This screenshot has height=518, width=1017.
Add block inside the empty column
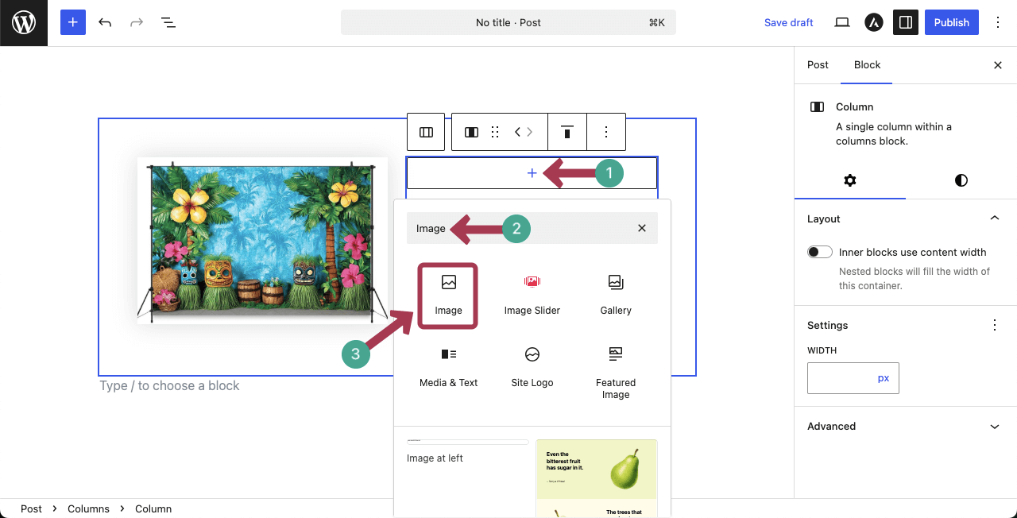coord(532,173)
